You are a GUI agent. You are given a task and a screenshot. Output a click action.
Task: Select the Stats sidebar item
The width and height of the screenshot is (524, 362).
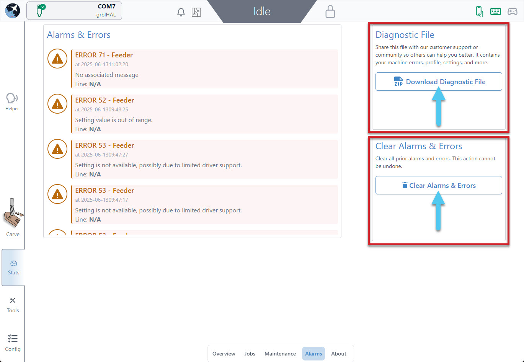pyautogui.click(x=13, y=267)
